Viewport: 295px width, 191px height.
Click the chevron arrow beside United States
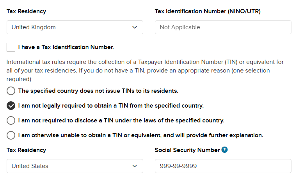click(135, 166)
